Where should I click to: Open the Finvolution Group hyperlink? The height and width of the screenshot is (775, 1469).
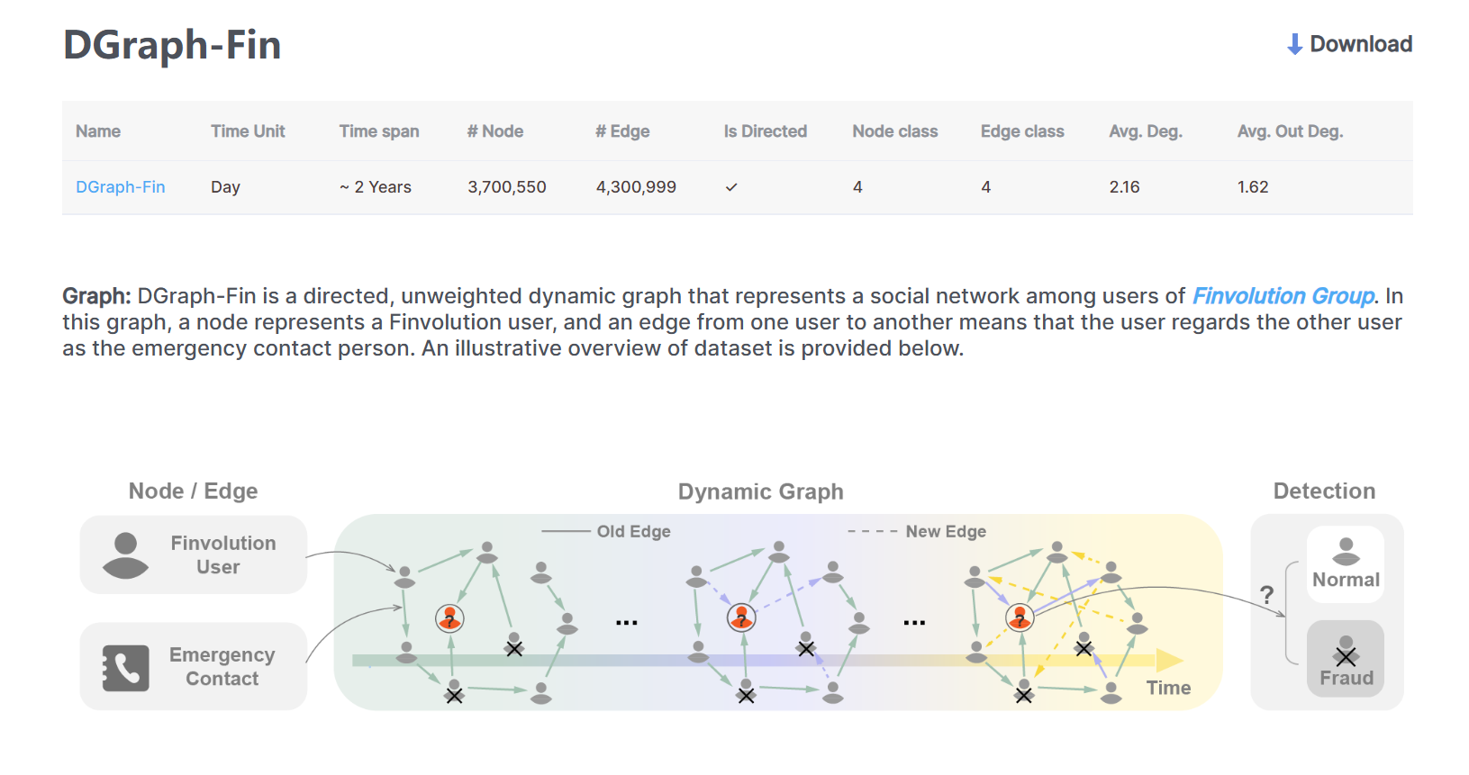[1283, 296]
